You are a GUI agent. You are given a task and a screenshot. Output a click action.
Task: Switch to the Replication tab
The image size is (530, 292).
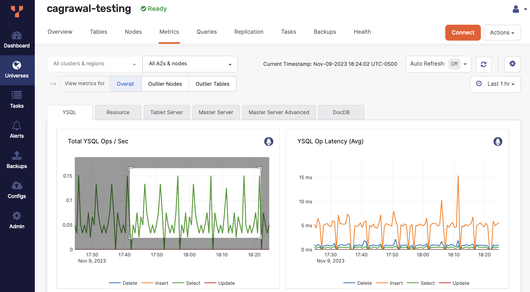pyautogui.click(x=249, y=32)
